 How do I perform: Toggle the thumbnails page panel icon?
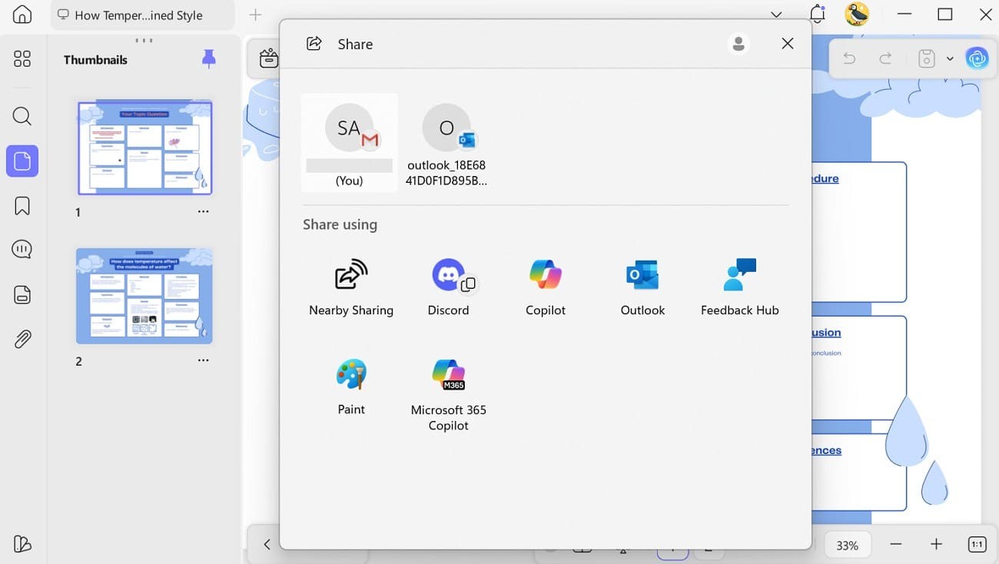[x=22, y=161]
